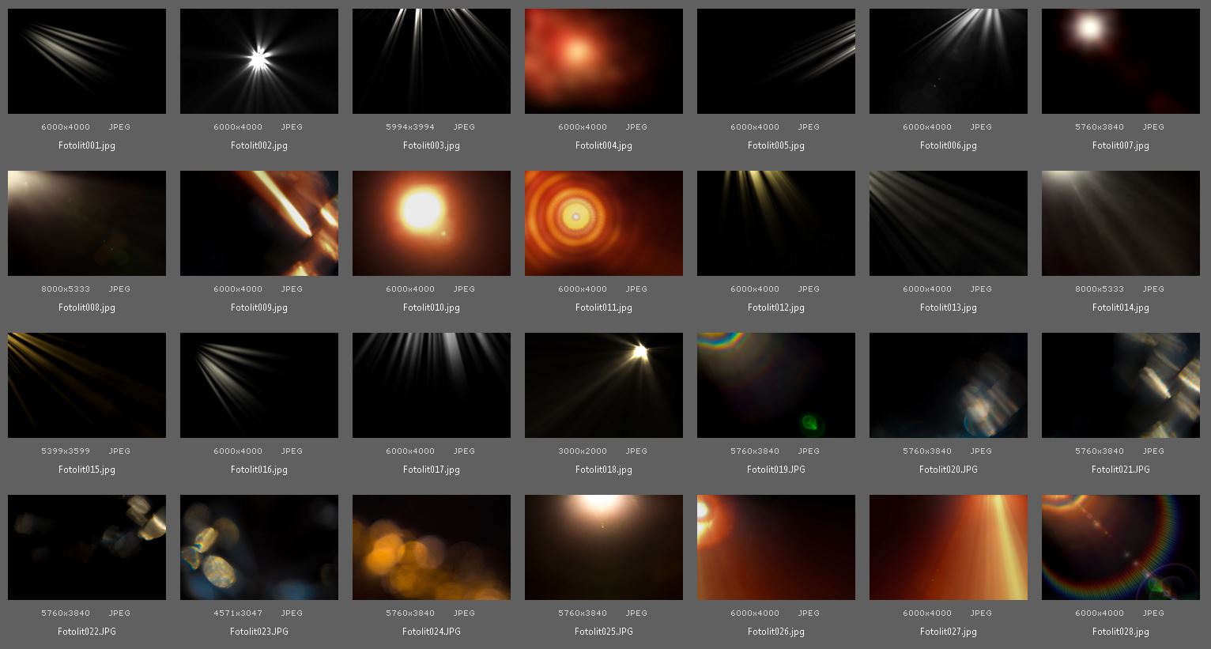
Task: Open the bright sun thumbnail Fotolit010.jpg
Action: tap(431, 223)
